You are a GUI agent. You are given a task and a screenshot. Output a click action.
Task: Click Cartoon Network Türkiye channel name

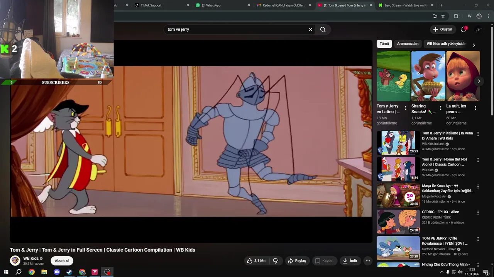438,249
